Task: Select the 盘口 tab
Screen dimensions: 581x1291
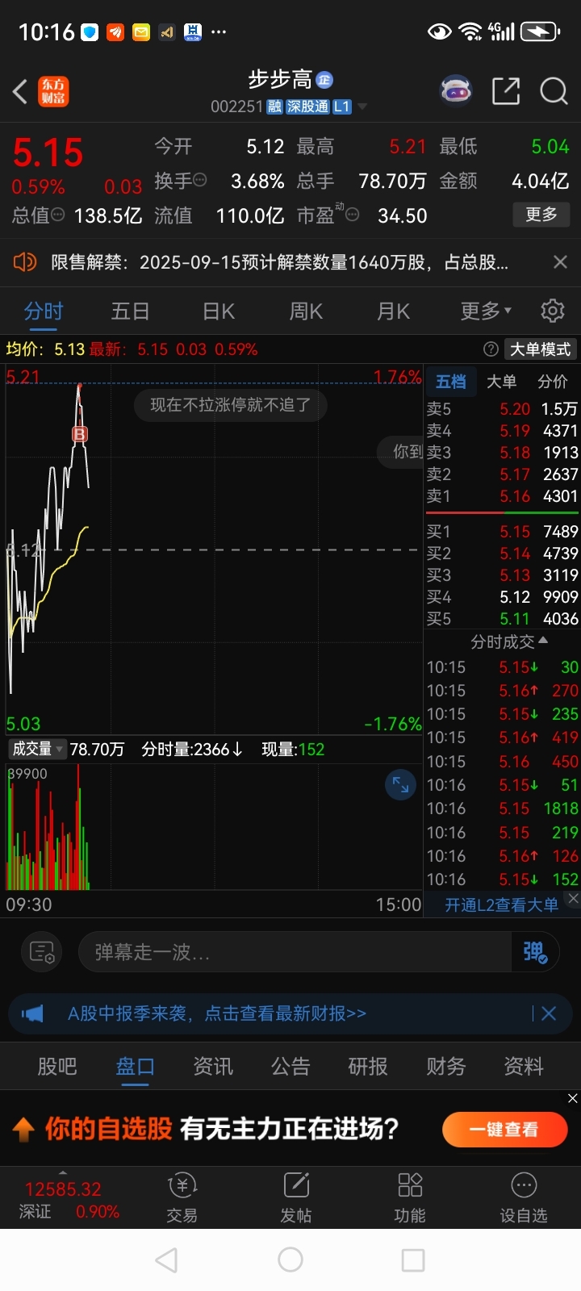Action: coord(135,1066)
